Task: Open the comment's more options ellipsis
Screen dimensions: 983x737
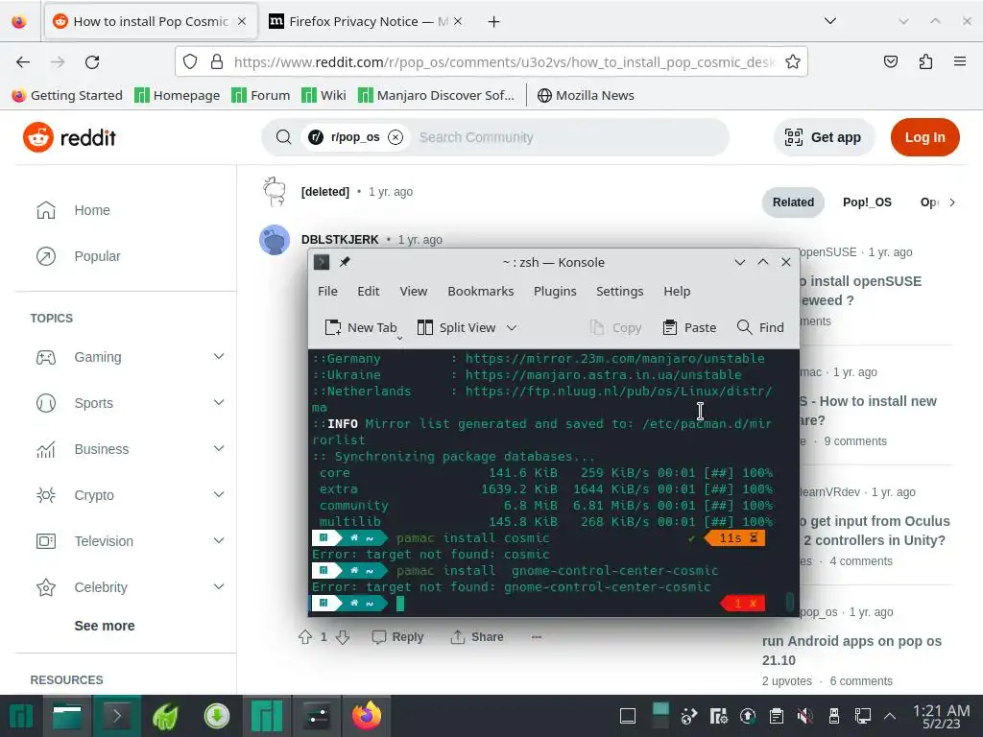Action: click(536, 637)
